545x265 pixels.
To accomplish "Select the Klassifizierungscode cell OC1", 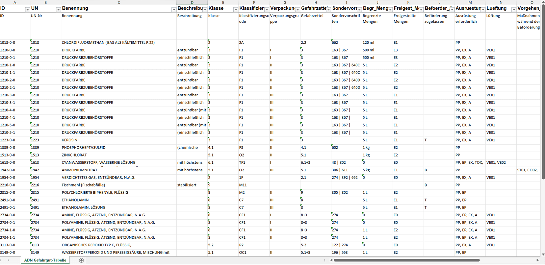I will click(254, 253).
